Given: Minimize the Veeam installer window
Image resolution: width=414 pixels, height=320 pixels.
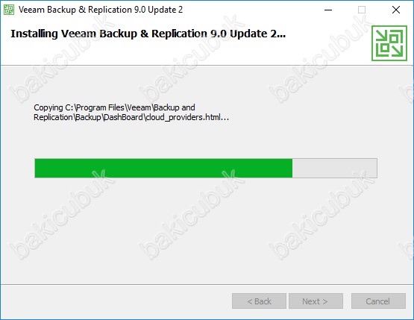Looking at the screenshot, I should tap(328, 10).
